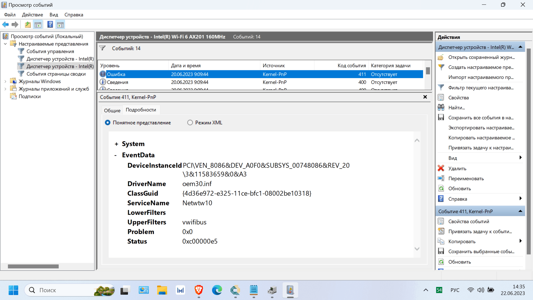
Task: Click the Переименовать icon
Action: (441, 178)
